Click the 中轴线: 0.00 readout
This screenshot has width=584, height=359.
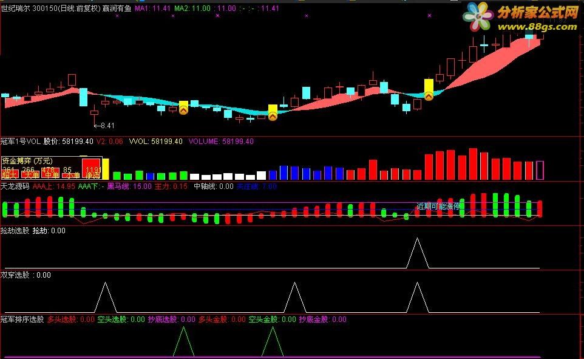(x=214, y=186)
